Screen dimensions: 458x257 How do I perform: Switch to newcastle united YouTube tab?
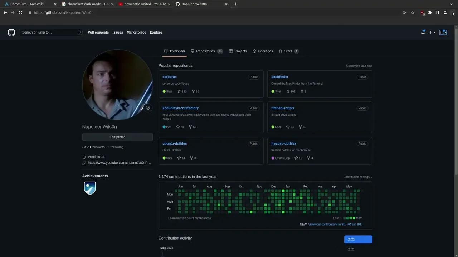145,4
